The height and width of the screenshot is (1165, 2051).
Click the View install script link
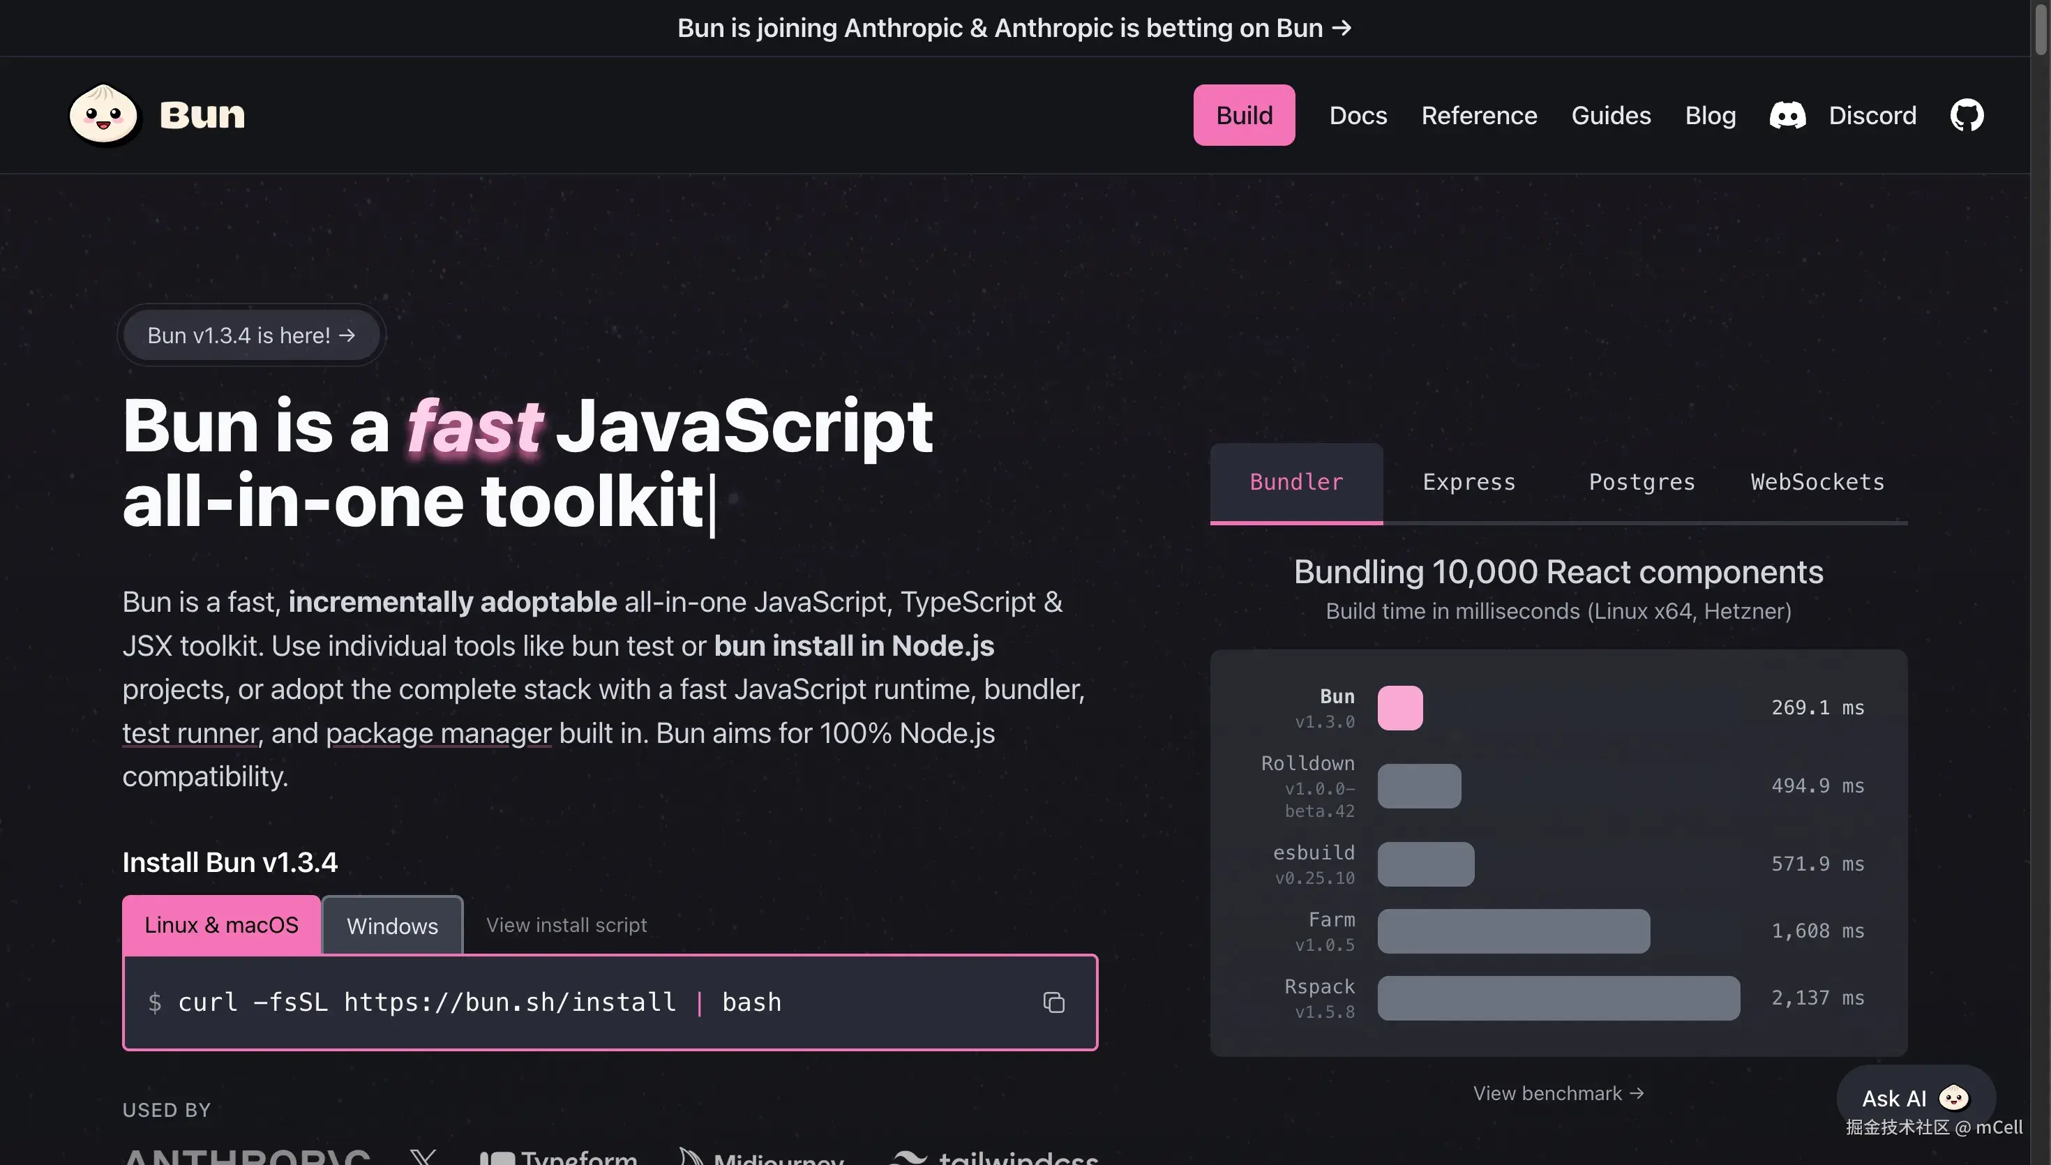(x=566, y=925)
